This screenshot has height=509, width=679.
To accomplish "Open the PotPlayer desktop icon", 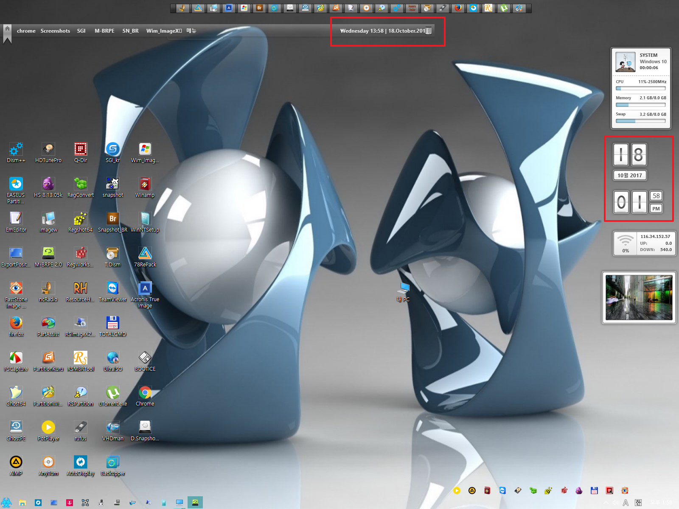I will [x=48, y=431].
